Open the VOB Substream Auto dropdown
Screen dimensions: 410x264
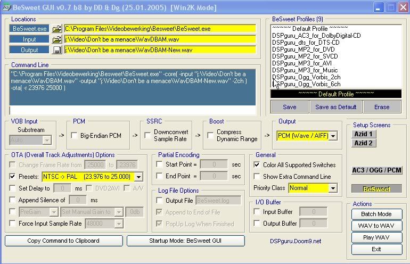click(x=47, y=141)
